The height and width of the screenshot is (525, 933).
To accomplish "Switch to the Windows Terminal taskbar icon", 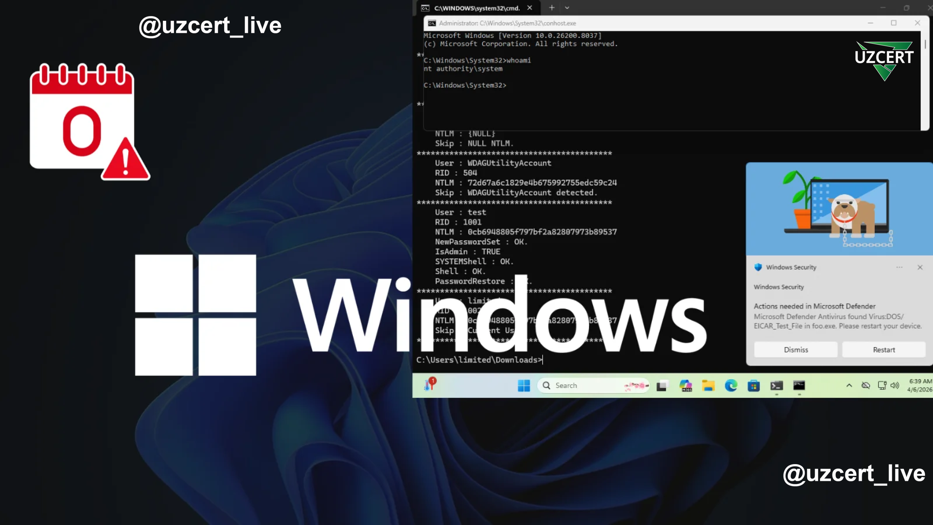I will click(x=776, y=385).
